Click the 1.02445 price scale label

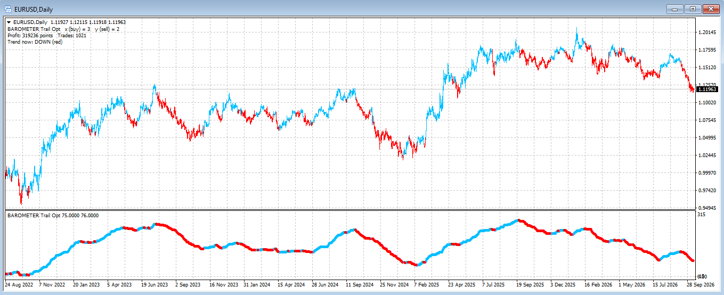point(706,155)
